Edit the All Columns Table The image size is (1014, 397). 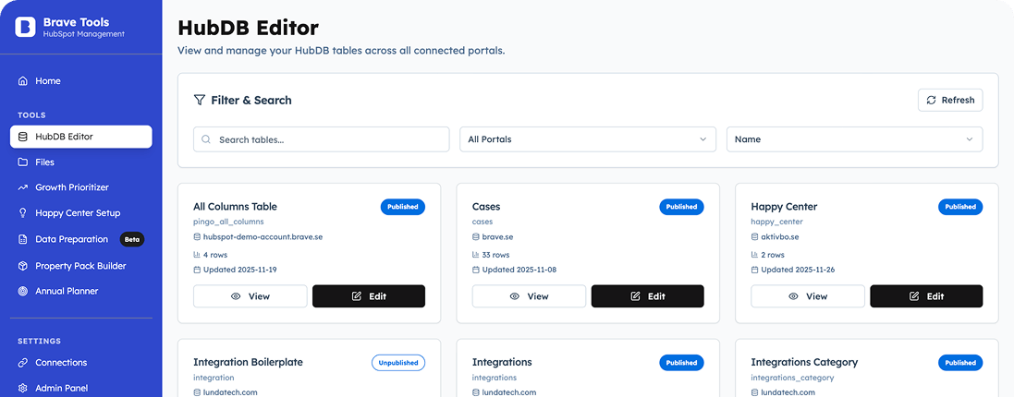pyautogui.click(x=369, y=296)
